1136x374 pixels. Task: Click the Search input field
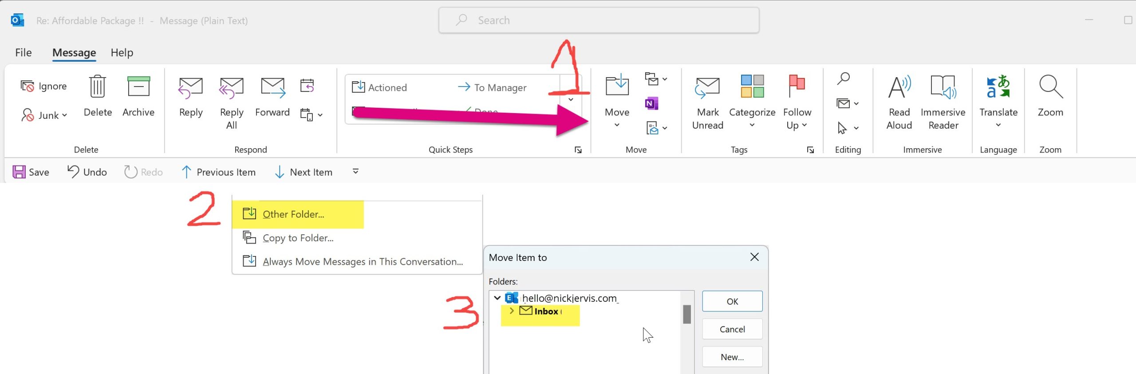pos(598,20)
